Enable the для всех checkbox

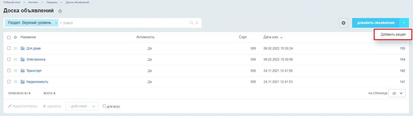(104, 106)
